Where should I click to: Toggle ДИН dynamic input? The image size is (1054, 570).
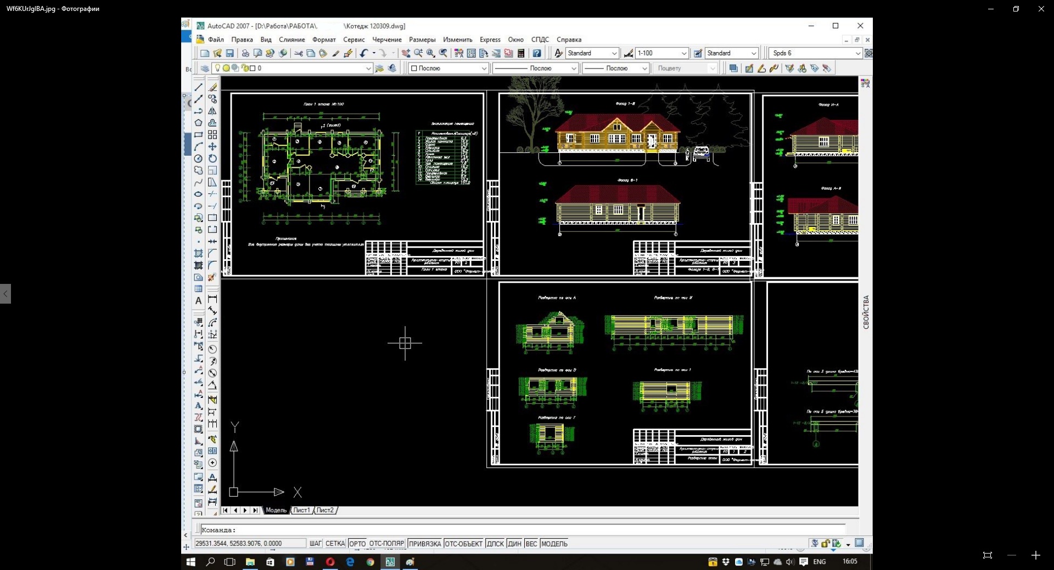tap(514, 544)
